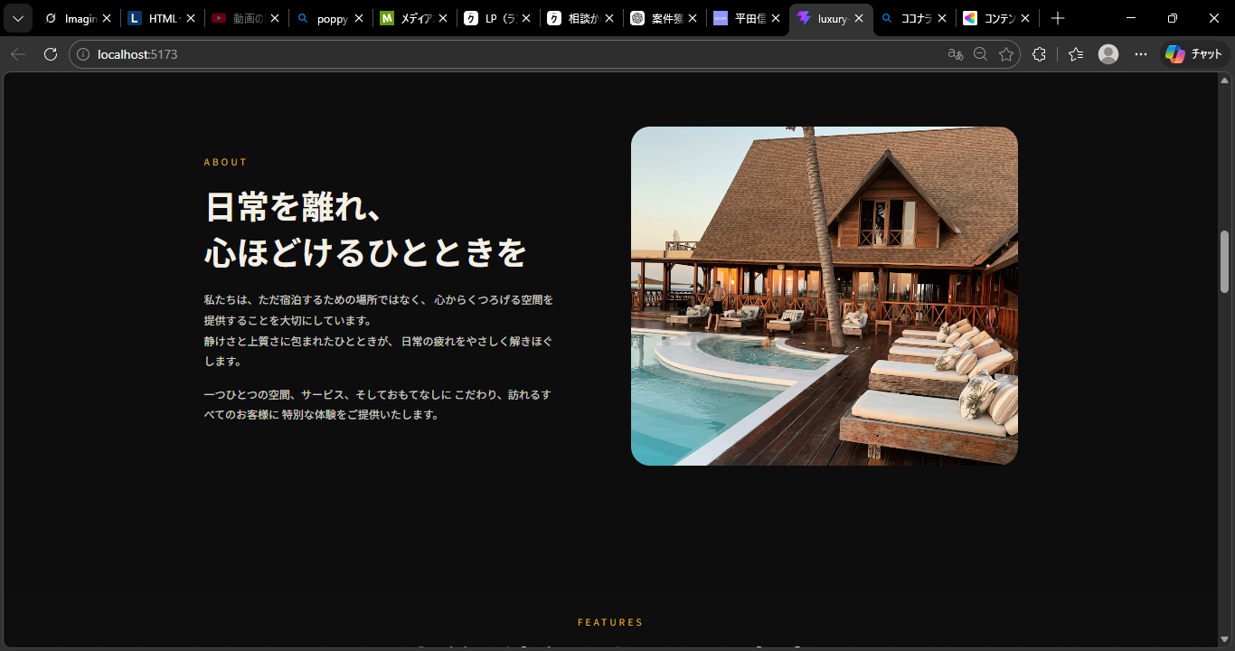This screenshot has width=1235, height=651.
Task: Navigate back to the previous page
Action: coord(18,53)
